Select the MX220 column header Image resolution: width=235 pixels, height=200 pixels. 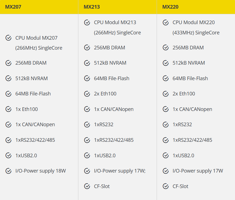click(196, 7)
